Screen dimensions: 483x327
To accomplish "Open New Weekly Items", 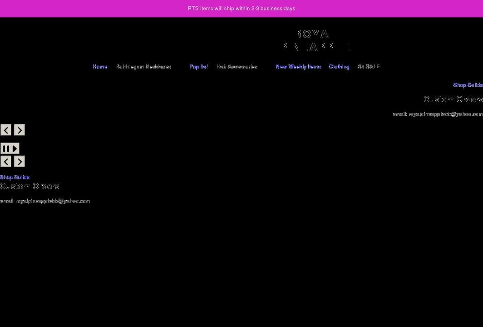I will (x=298, y=66).
